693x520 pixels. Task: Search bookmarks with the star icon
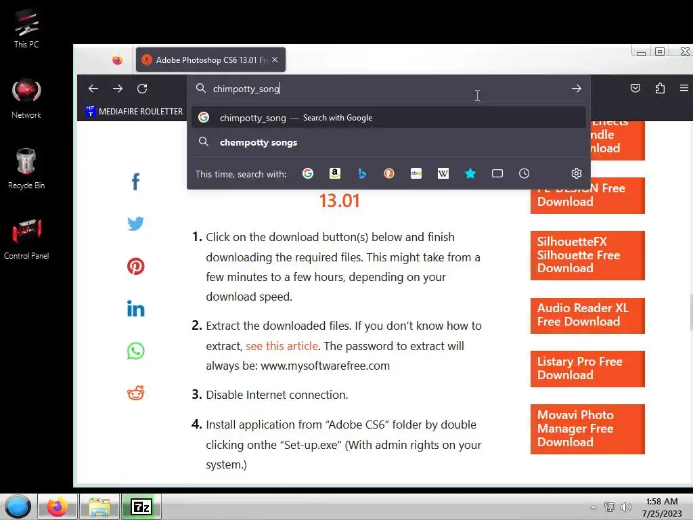click(x=470, y=173)
